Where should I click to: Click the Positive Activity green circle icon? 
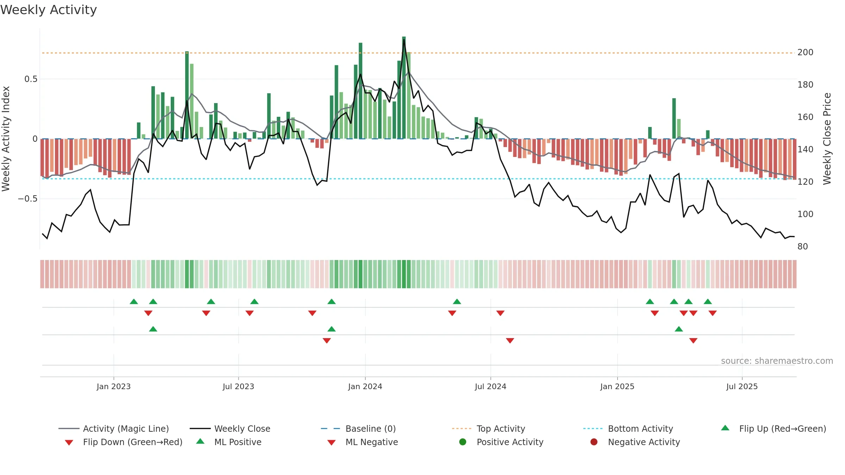pyautogui.click(x=463, y=442)
